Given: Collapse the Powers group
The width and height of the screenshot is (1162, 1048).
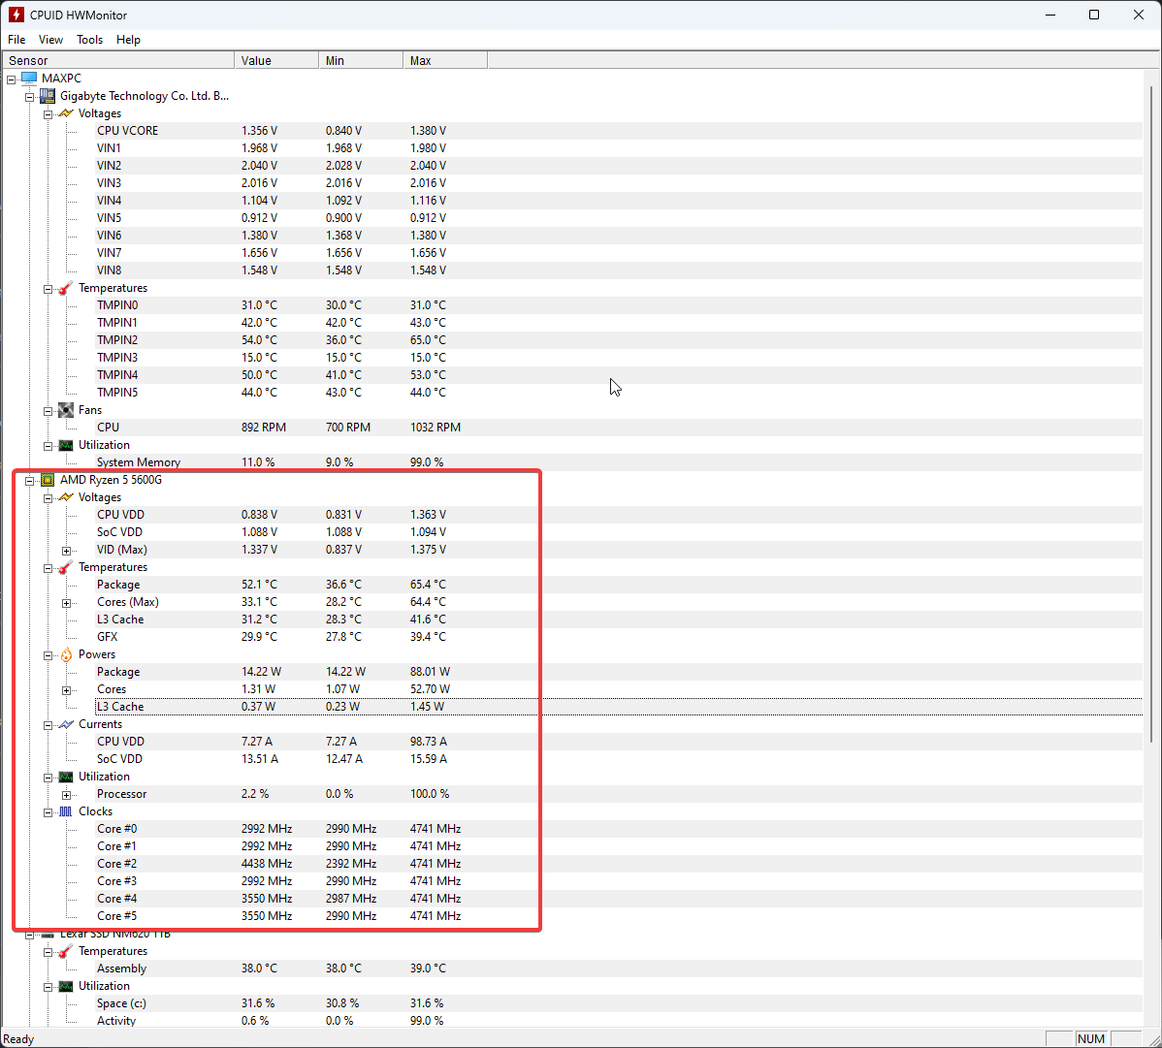Looking at the screenshot, I should click(48, 655).
